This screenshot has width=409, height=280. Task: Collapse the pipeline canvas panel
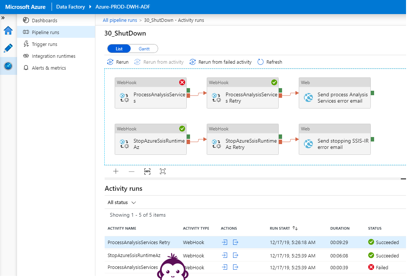[403, 179]
